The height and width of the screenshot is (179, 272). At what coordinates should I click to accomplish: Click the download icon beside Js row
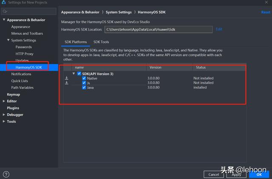pos(66,83)
